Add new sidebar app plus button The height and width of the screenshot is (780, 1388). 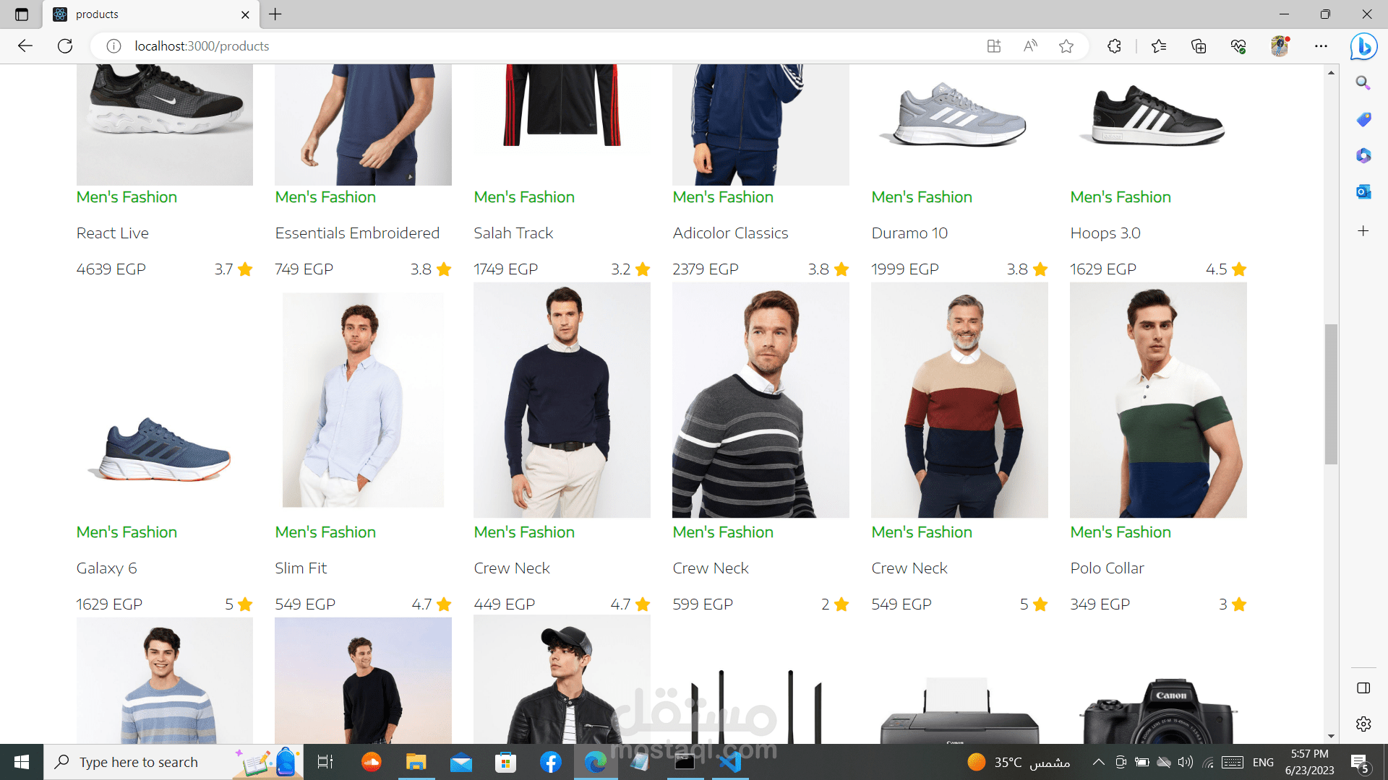tap(1363, 231)
